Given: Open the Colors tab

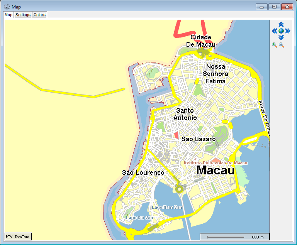Looking at the screenshot, I should pos(39,15).
